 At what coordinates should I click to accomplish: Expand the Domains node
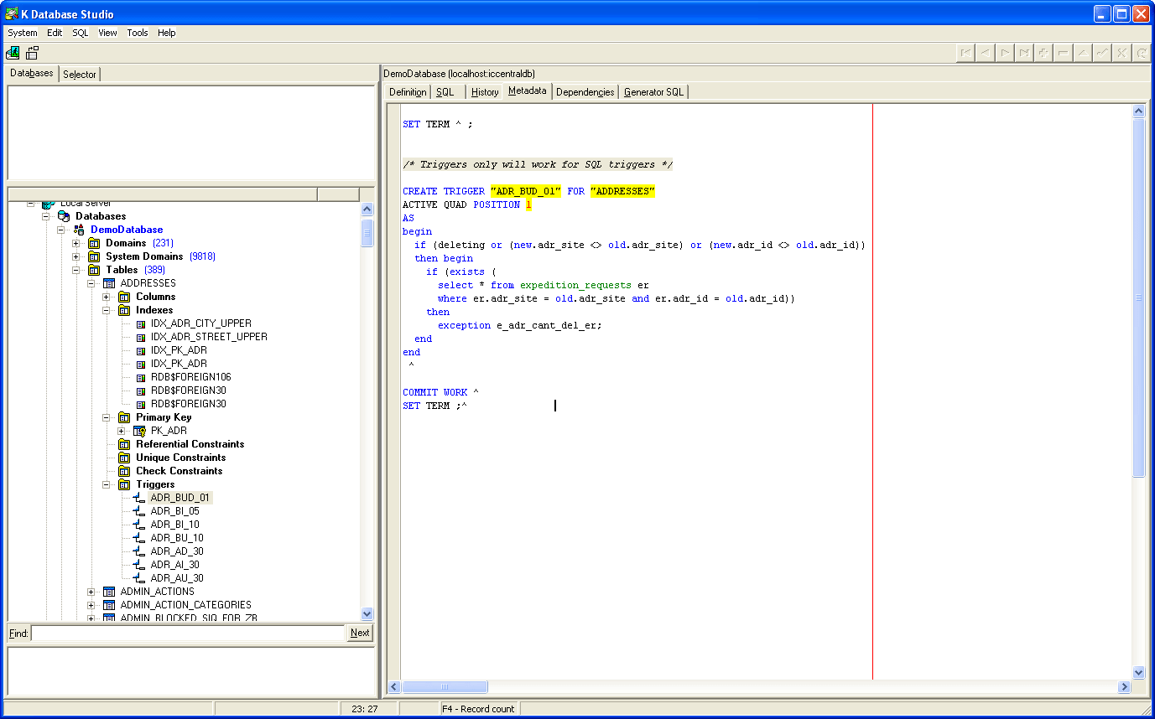(x=76, y=243)
